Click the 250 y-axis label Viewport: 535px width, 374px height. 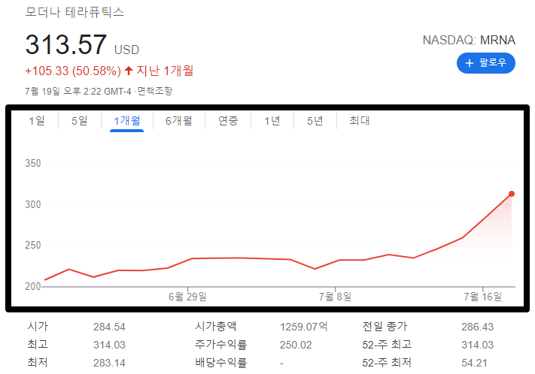33,246
